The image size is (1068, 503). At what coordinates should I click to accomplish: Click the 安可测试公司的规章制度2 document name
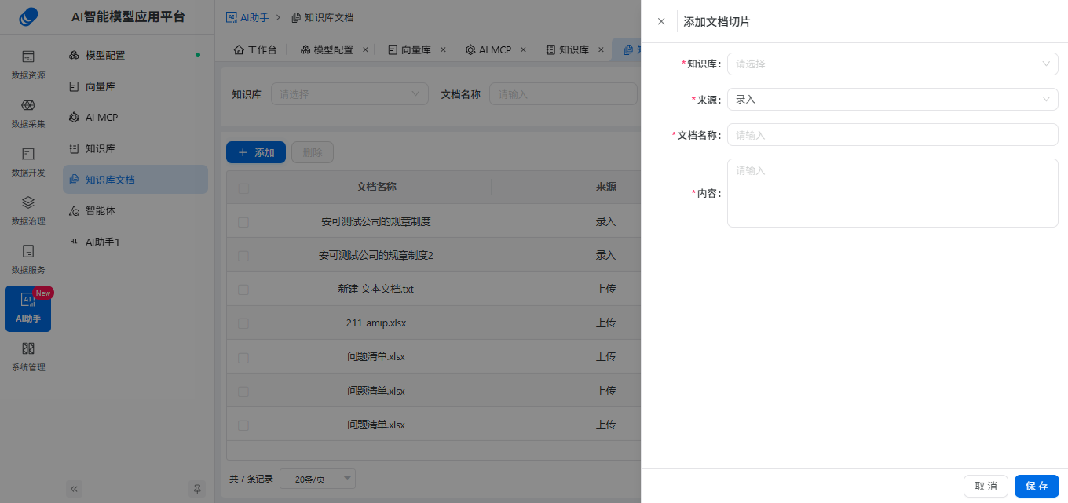[376, 256]
